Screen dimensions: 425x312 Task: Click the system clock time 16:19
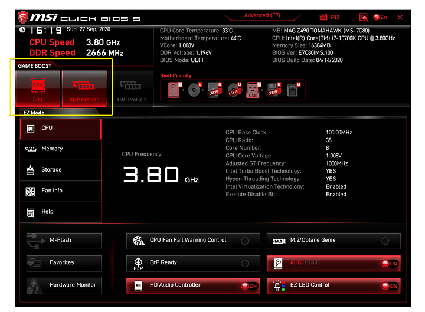[x=46, y=30]
